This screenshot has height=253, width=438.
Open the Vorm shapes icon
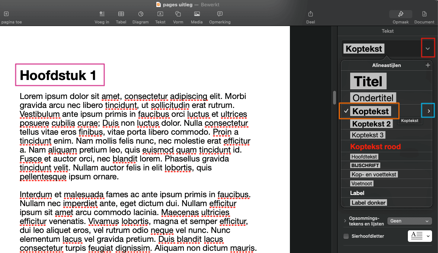[178, 14]
